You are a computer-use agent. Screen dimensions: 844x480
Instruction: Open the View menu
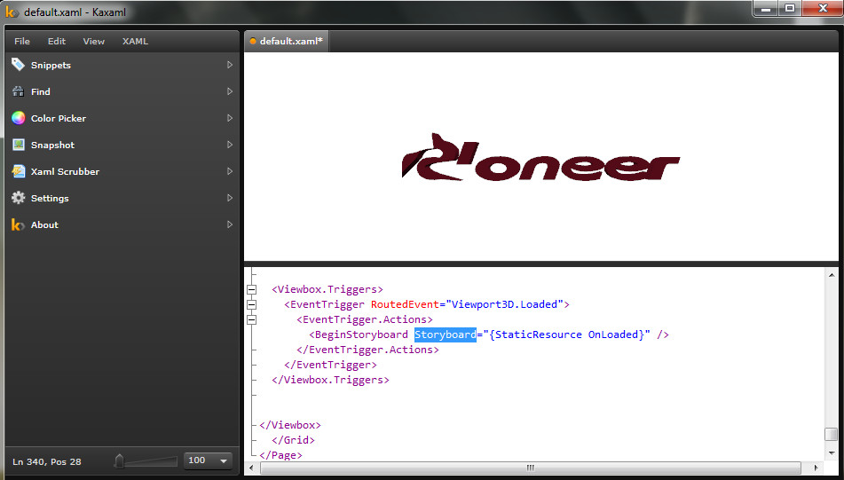coord(94,42)
